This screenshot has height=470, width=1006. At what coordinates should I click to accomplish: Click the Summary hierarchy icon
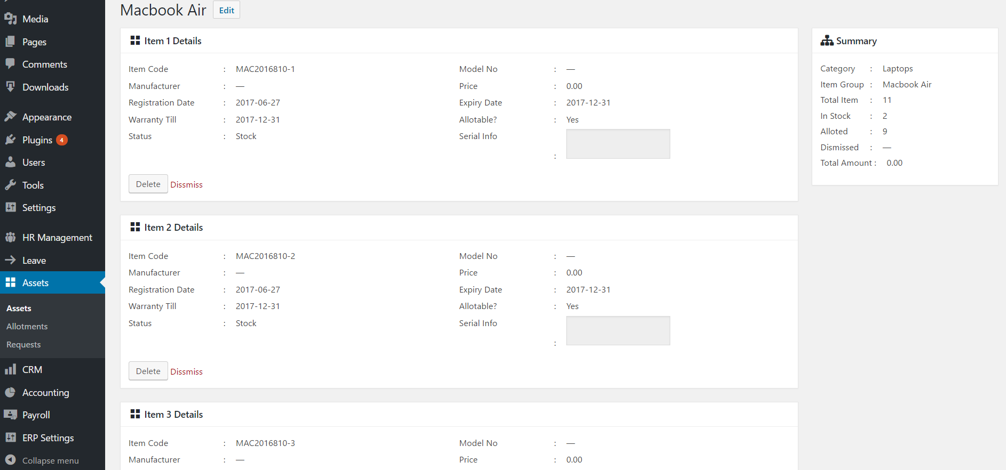827,40
